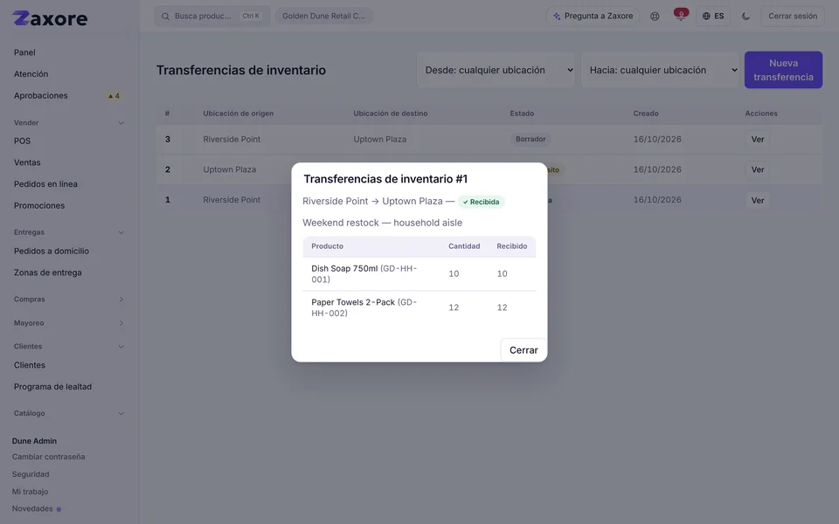Go to Promociones
The image size is (839, 524).
[39, 205]
